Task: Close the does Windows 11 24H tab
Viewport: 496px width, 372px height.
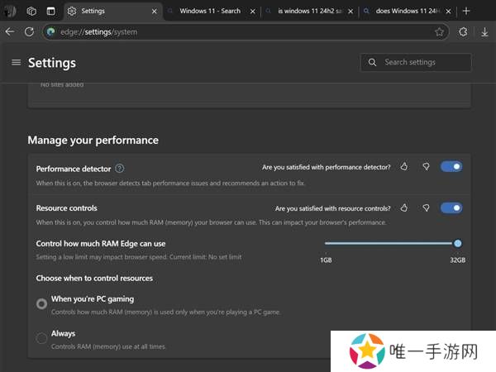Action: (448, 12)
